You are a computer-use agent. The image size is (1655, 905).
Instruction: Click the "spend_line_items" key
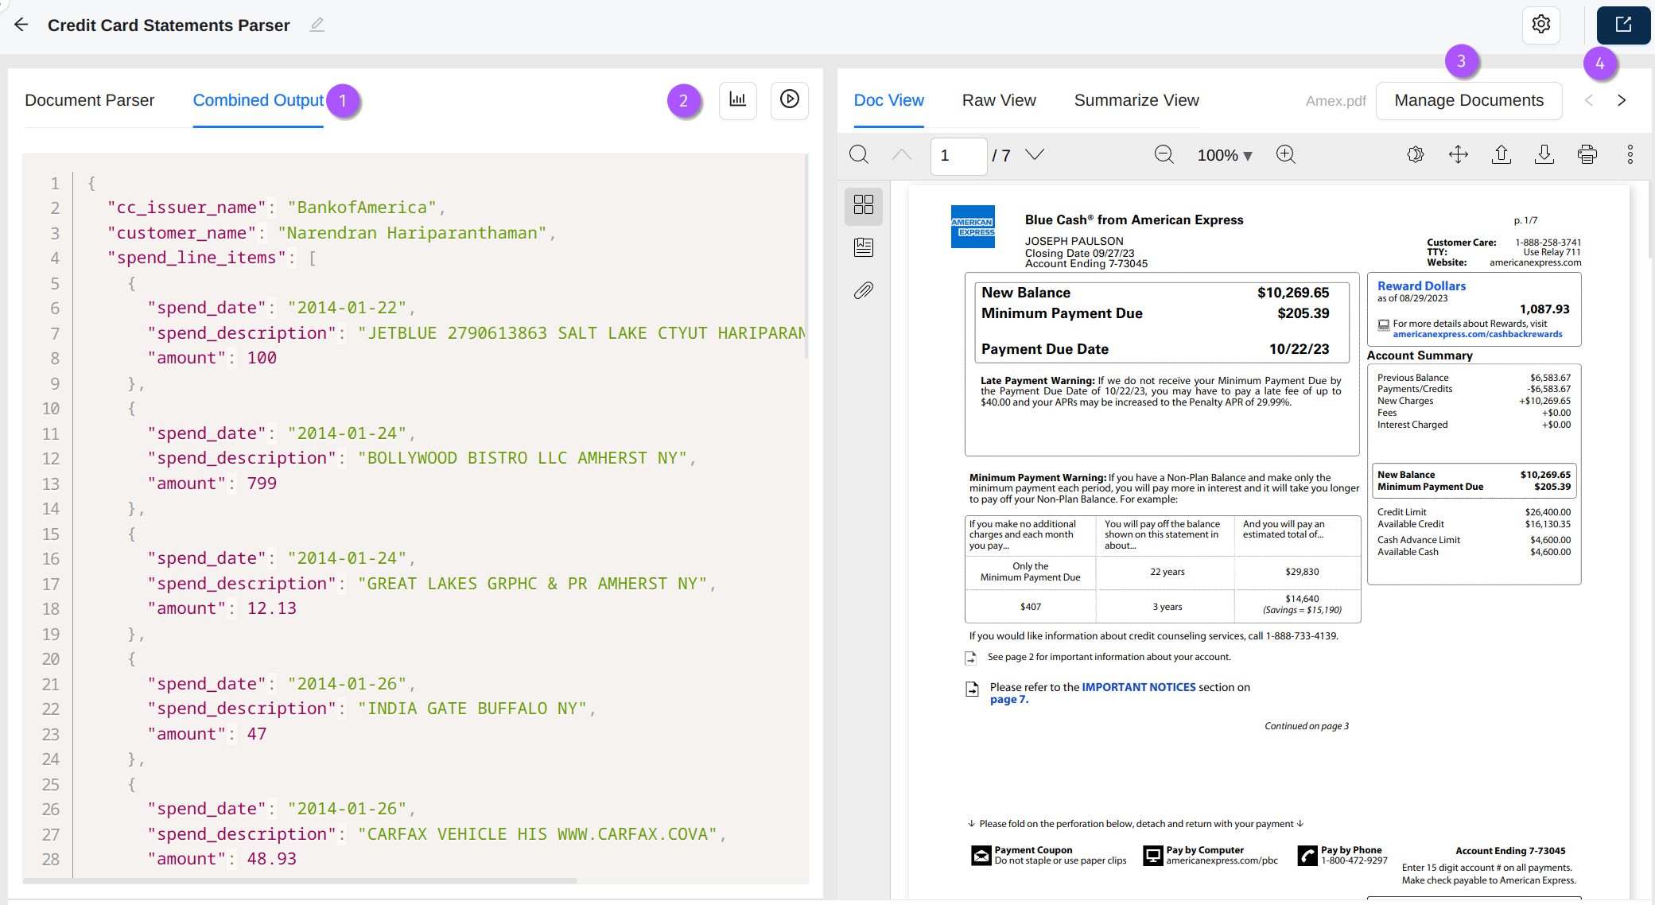[x=196, y=258]
